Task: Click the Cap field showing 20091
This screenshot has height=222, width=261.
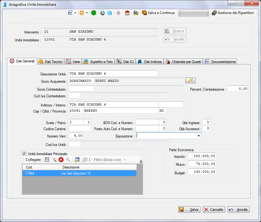Action: [x=76, y=111]
